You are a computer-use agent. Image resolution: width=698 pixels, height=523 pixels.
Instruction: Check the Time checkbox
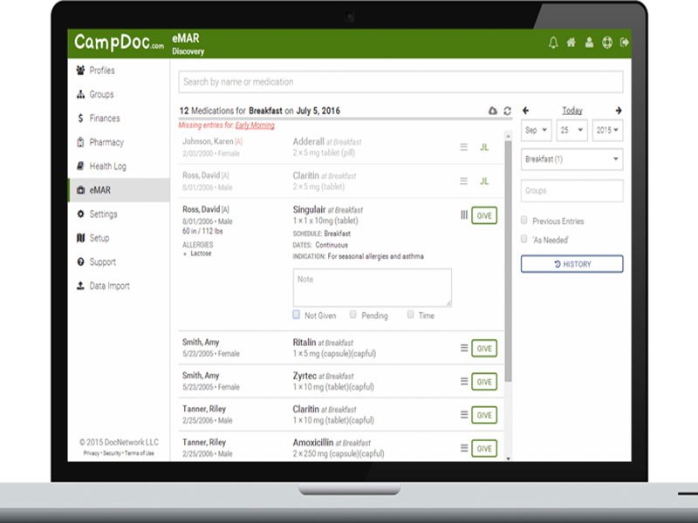pyautogui.click(x=410, y=315)
